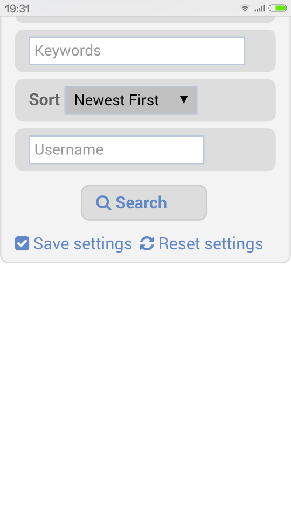Open the Newest First sort dropdown
This screenshot has height=518, width=291.
(x=131, y=100)
